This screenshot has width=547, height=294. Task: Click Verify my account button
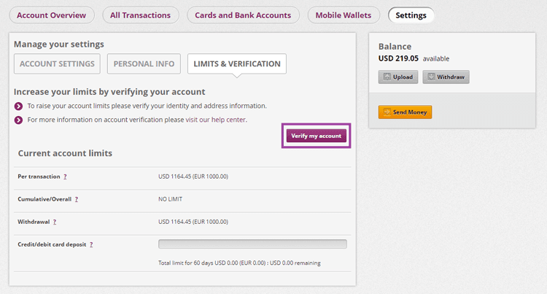click(x=317, y=136)
